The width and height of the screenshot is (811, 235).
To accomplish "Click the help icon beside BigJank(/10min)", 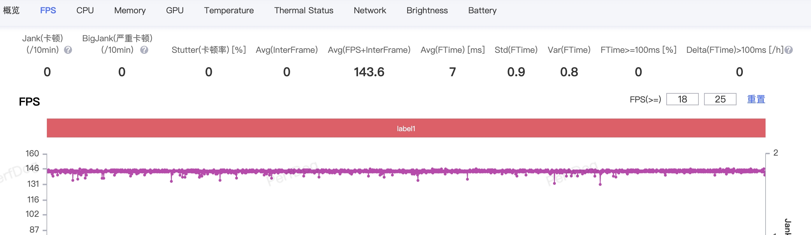I will (144, 50).
